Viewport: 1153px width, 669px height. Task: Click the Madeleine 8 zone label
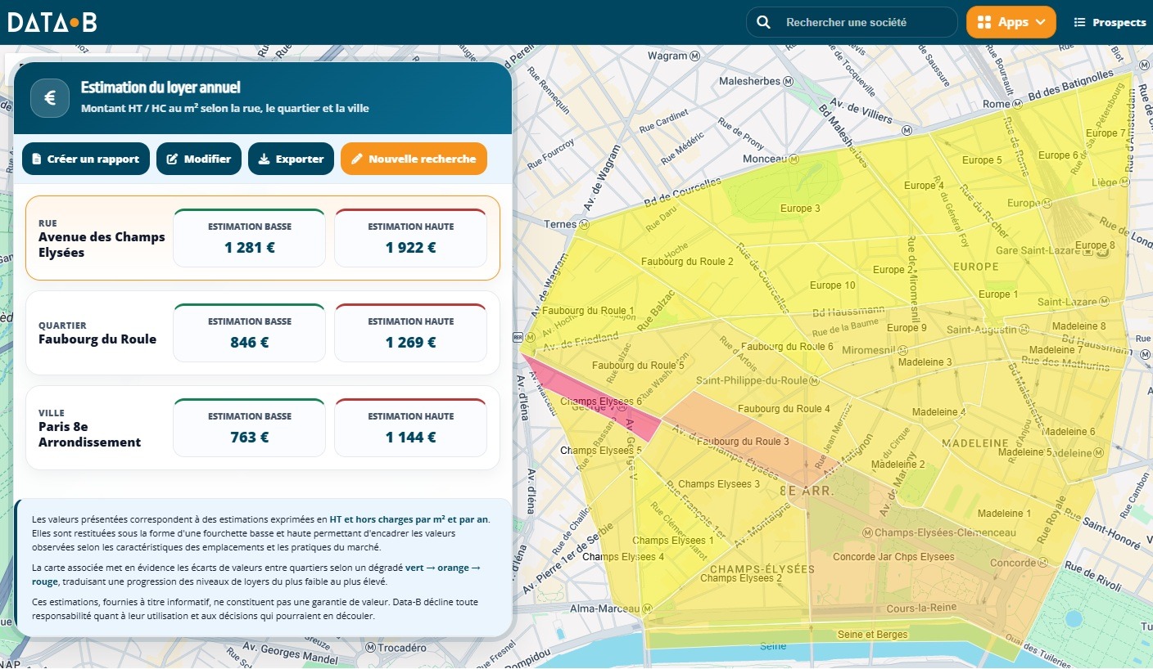pos(1078,326)
